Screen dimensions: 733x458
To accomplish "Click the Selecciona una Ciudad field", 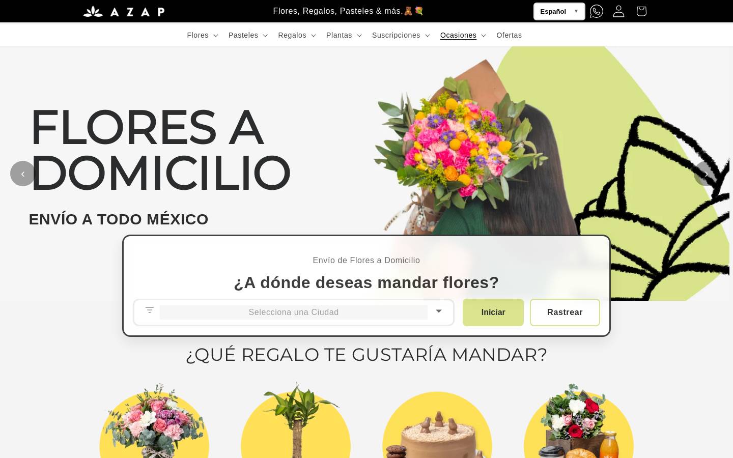I will (x=294, y=312).
